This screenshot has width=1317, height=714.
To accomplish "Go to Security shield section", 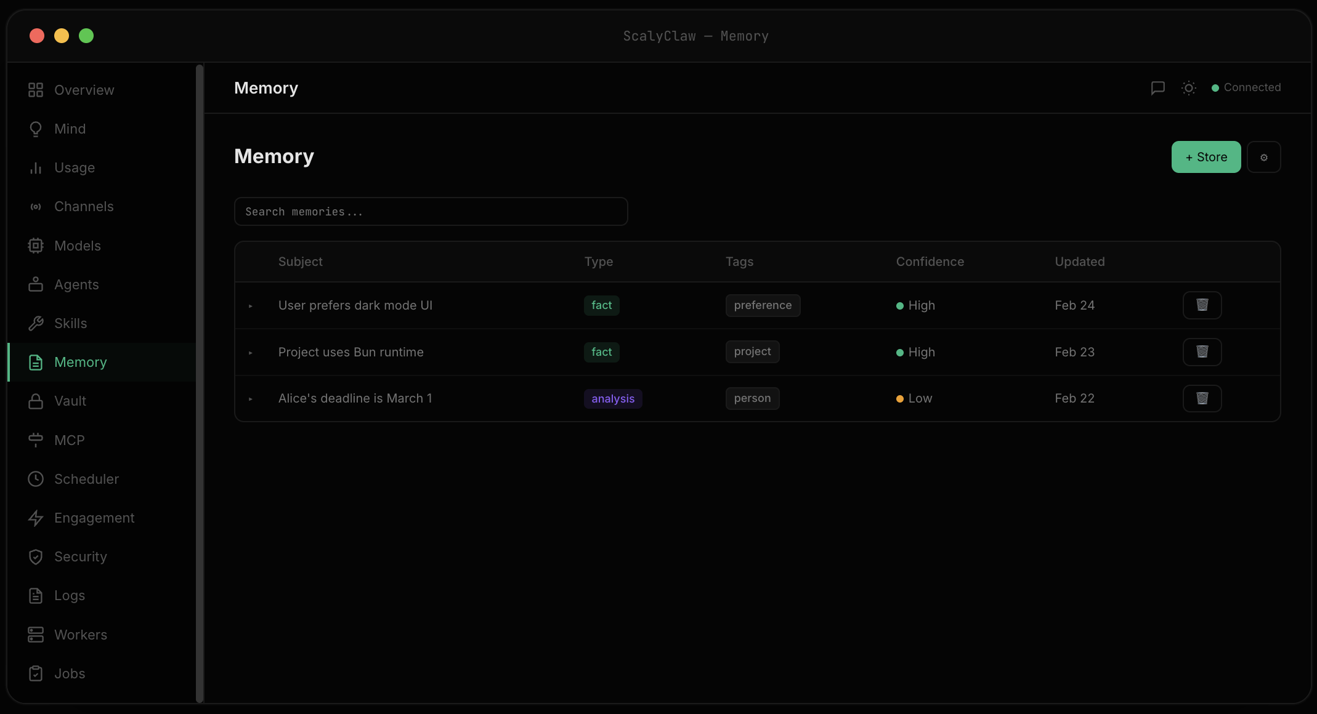I will (80, 557).
